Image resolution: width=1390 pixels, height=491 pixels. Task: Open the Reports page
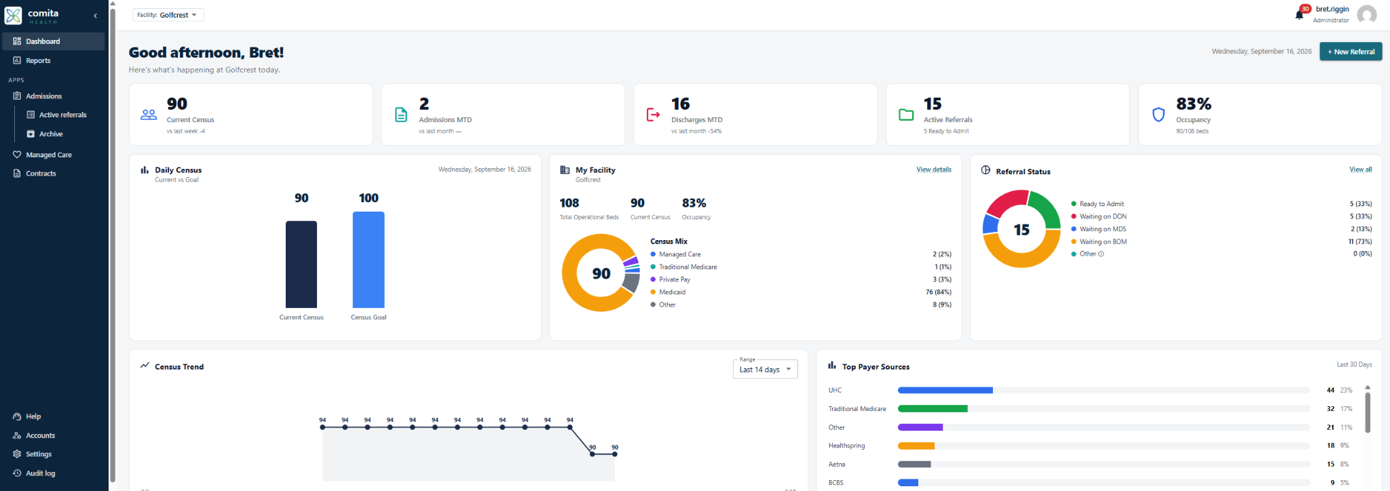[x=54, y=60]
